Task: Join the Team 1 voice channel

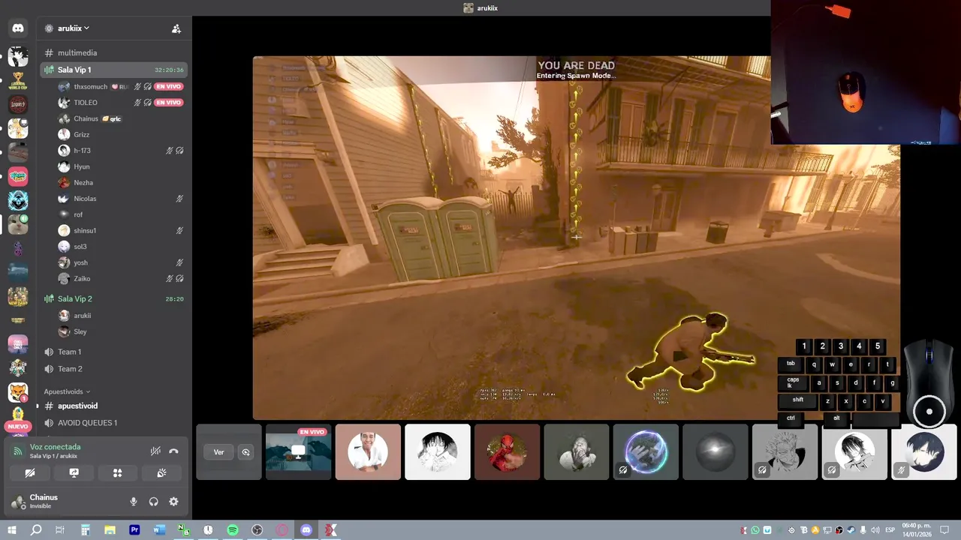Action: point(114,352)
